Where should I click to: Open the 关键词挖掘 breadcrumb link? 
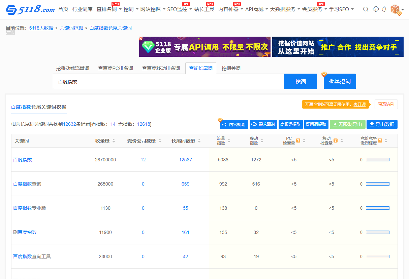click(x=71, y=28)
